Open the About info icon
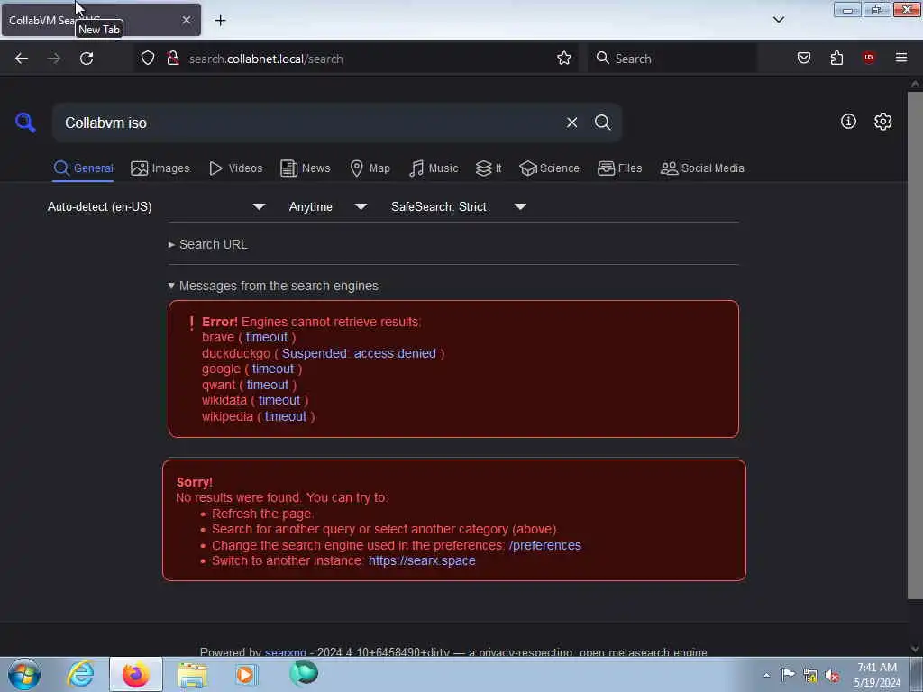923x692 pixels. [848, 122]
